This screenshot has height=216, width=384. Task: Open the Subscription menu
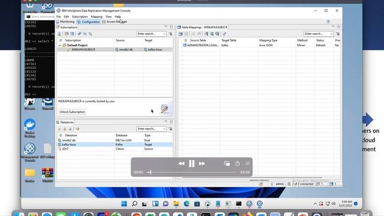(x=80, y=17)
